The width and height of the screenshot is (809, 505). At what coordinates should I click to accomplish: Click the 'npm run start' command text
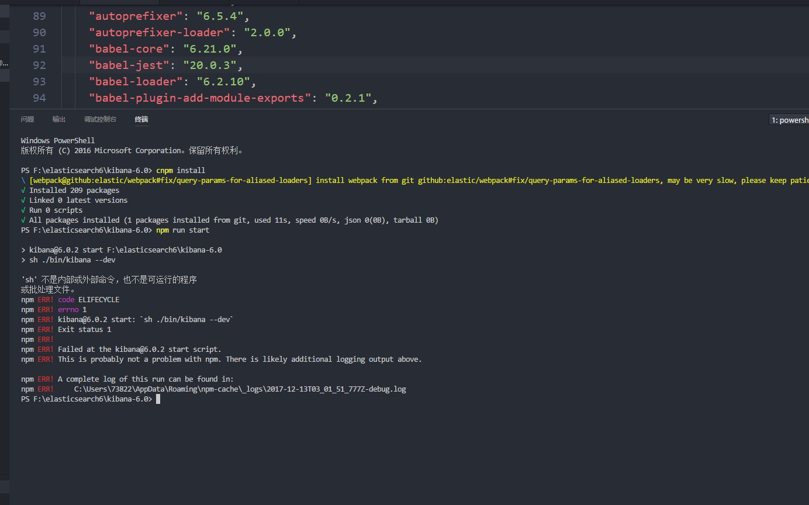pyautogui.click(x=182, y=230)
